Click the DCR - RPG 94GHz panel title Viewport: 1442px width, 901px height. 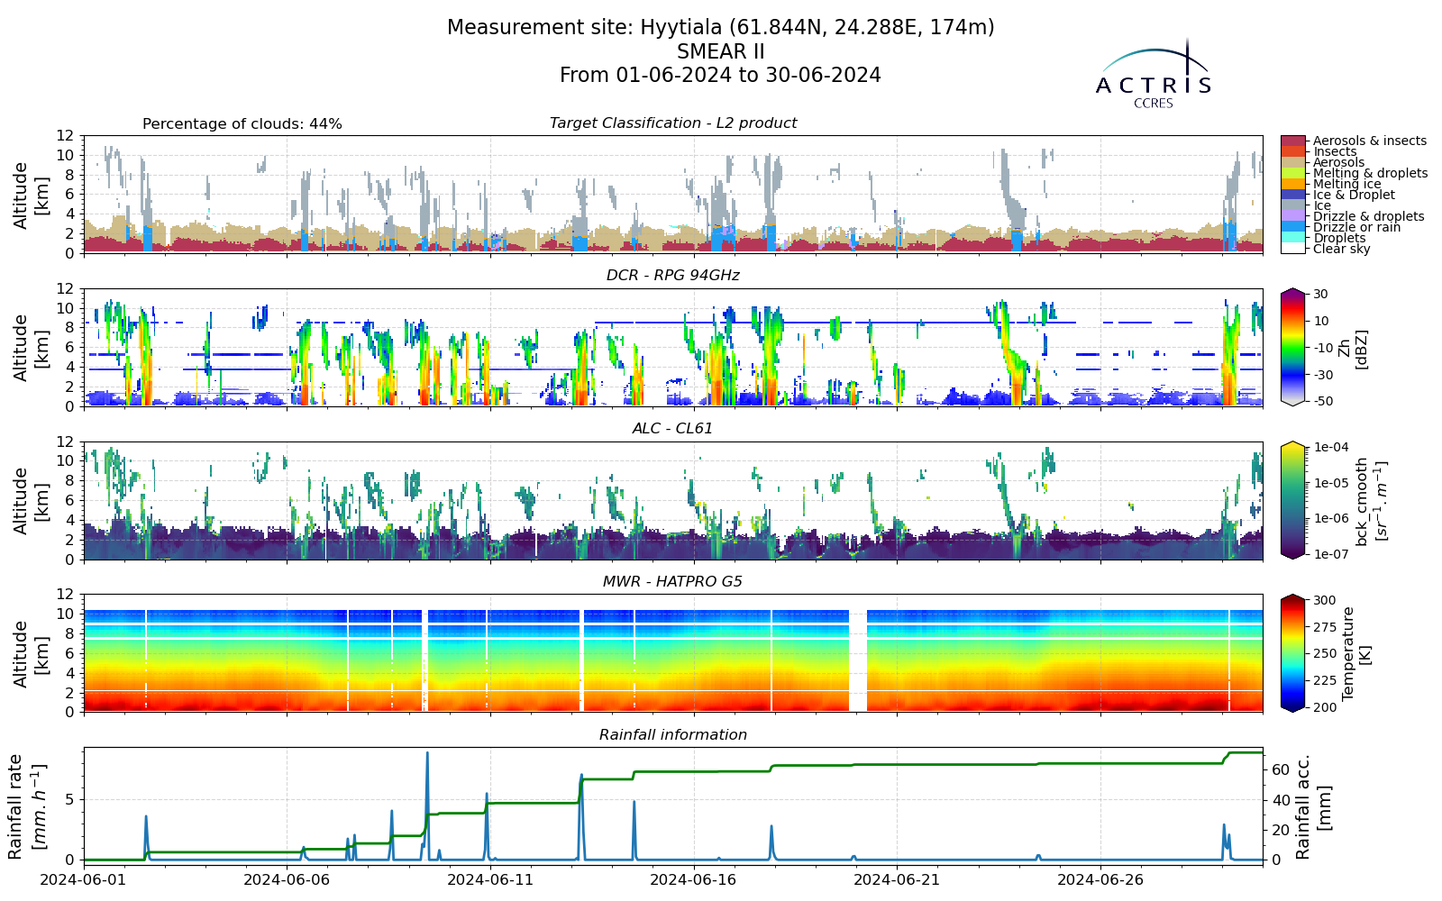tap(673, 276)
